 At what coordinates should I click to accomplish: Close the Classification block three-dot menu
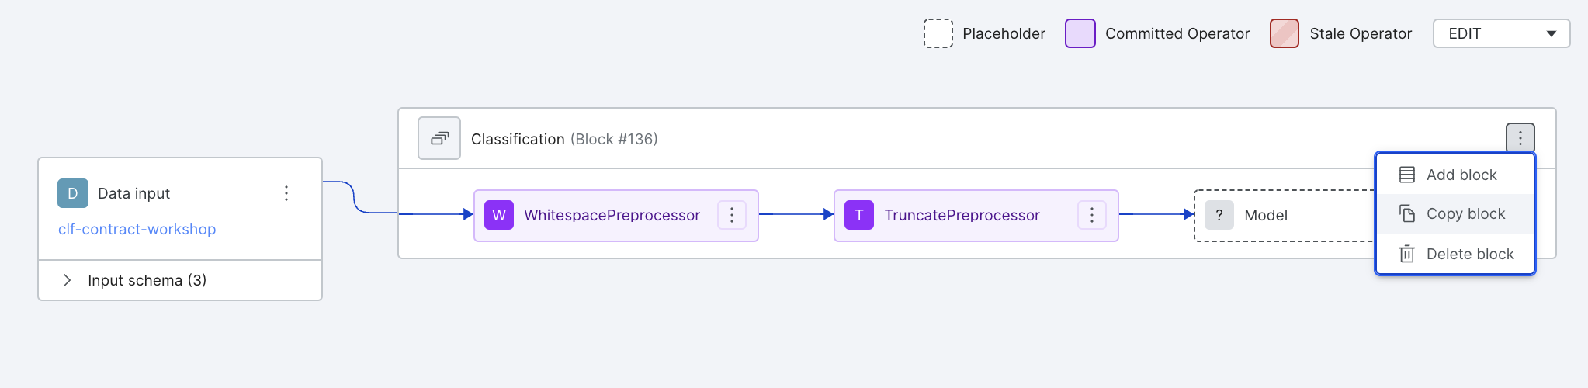coord(1520,138)
